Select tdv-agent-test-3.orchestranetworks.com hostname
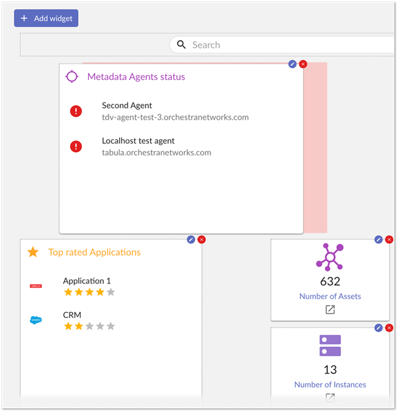Viewport: 397px width, 411px height. pyautogui.click(x=175, y=117)
